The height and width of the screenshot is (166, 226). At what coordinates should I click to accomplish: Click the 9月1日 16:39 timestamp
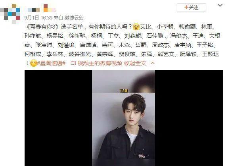[x=38, y=17]
